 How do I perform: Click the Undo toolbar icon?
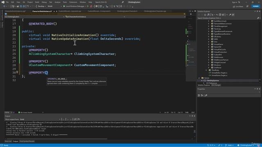point(28,7)
